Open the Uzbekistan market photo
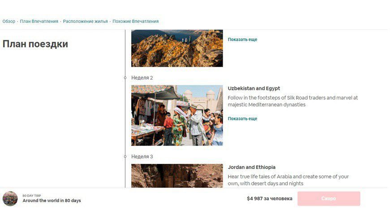The image size is (392, 219). (x=177, y=115)
